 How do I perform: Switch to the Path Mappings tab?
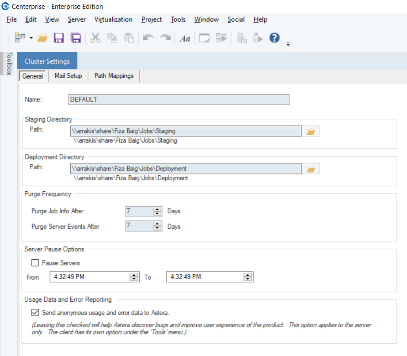(x=114, y=76)
